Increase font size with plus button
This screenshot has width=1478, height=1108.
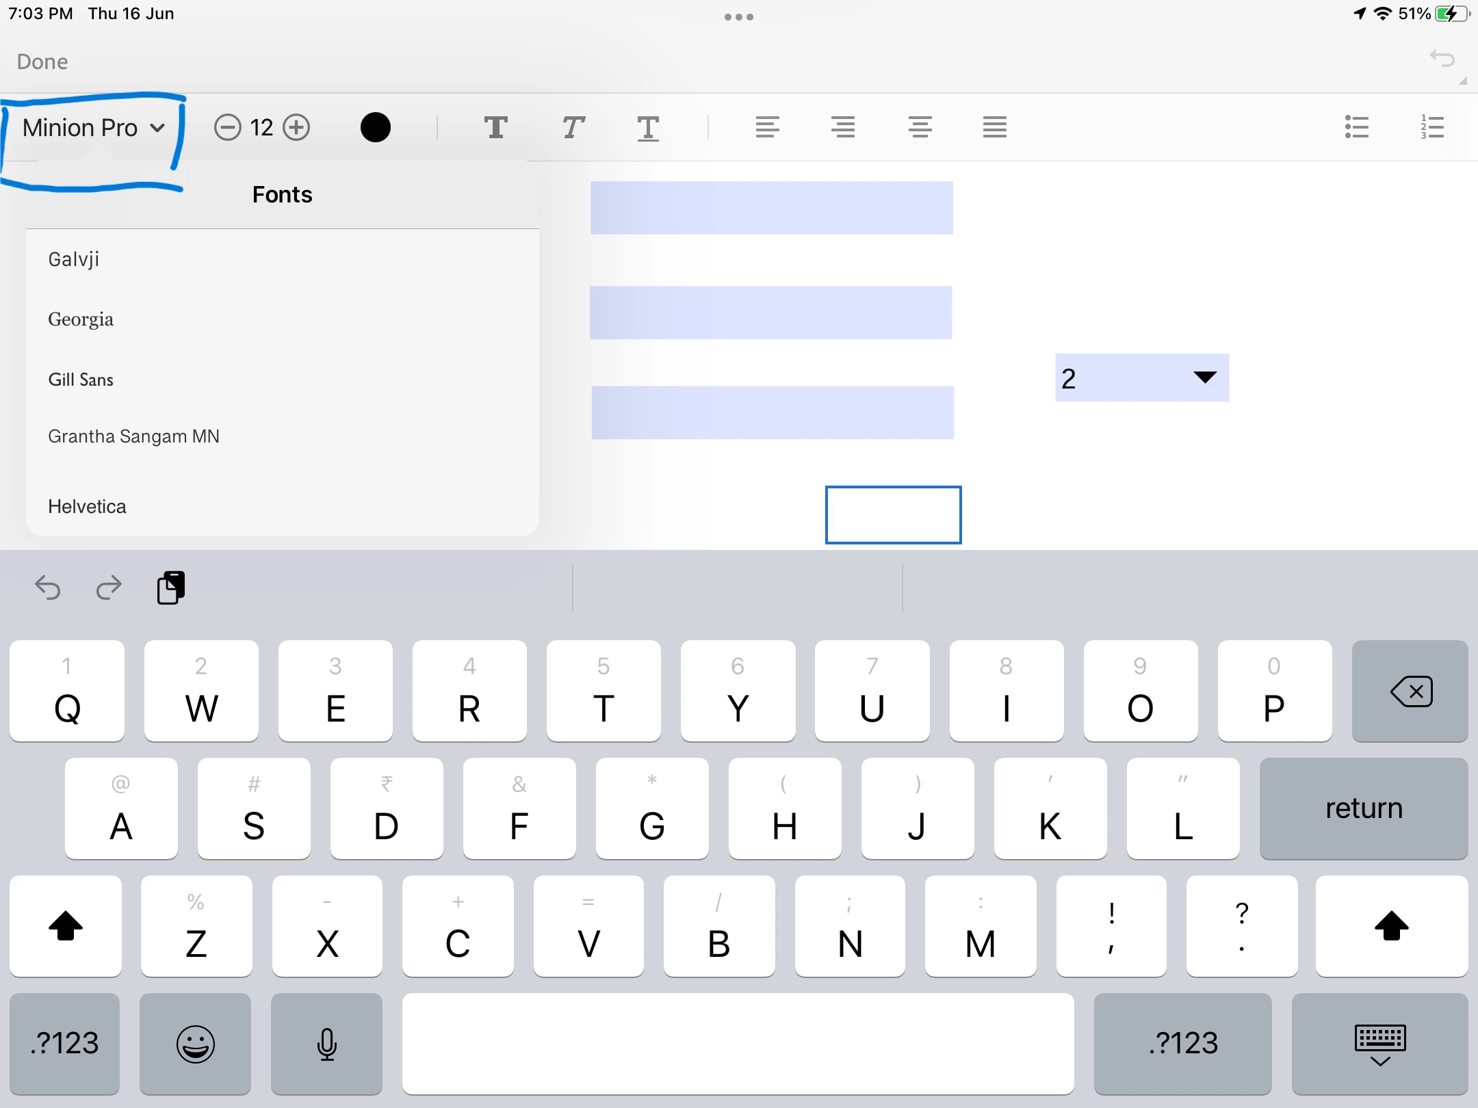296,127
